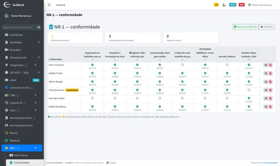Export Rafael Mendonça's row PDF report
This screenshot has height=166, width=280.
(271, 107)
